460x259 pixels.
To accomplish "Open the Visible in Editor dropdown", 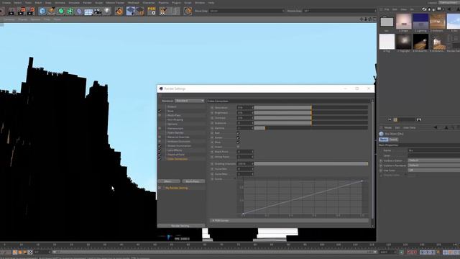I will [433, 160].
